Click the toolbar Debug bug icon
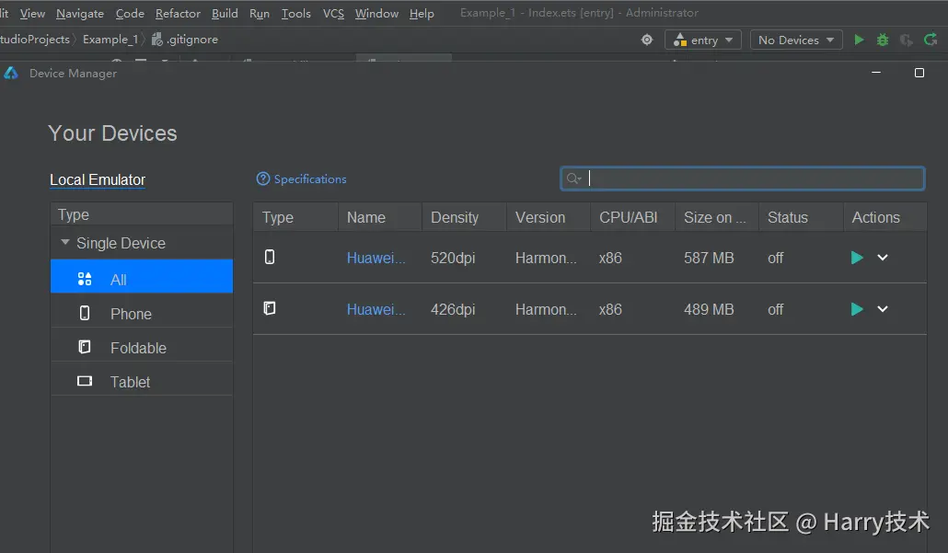Screen dimensions: 948x553 (883, 40)
